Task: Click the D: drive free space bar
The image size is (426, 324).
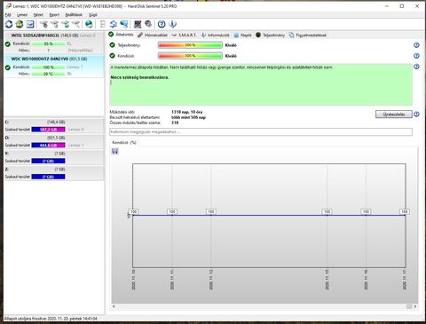Action: coord(48,145)
